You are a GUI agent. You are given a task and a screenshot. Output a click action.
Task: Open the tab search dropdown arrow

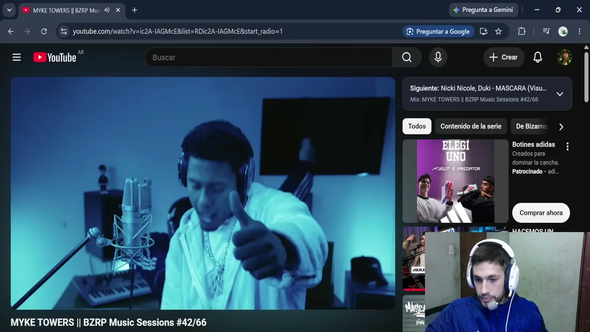(x=9, y=10)
